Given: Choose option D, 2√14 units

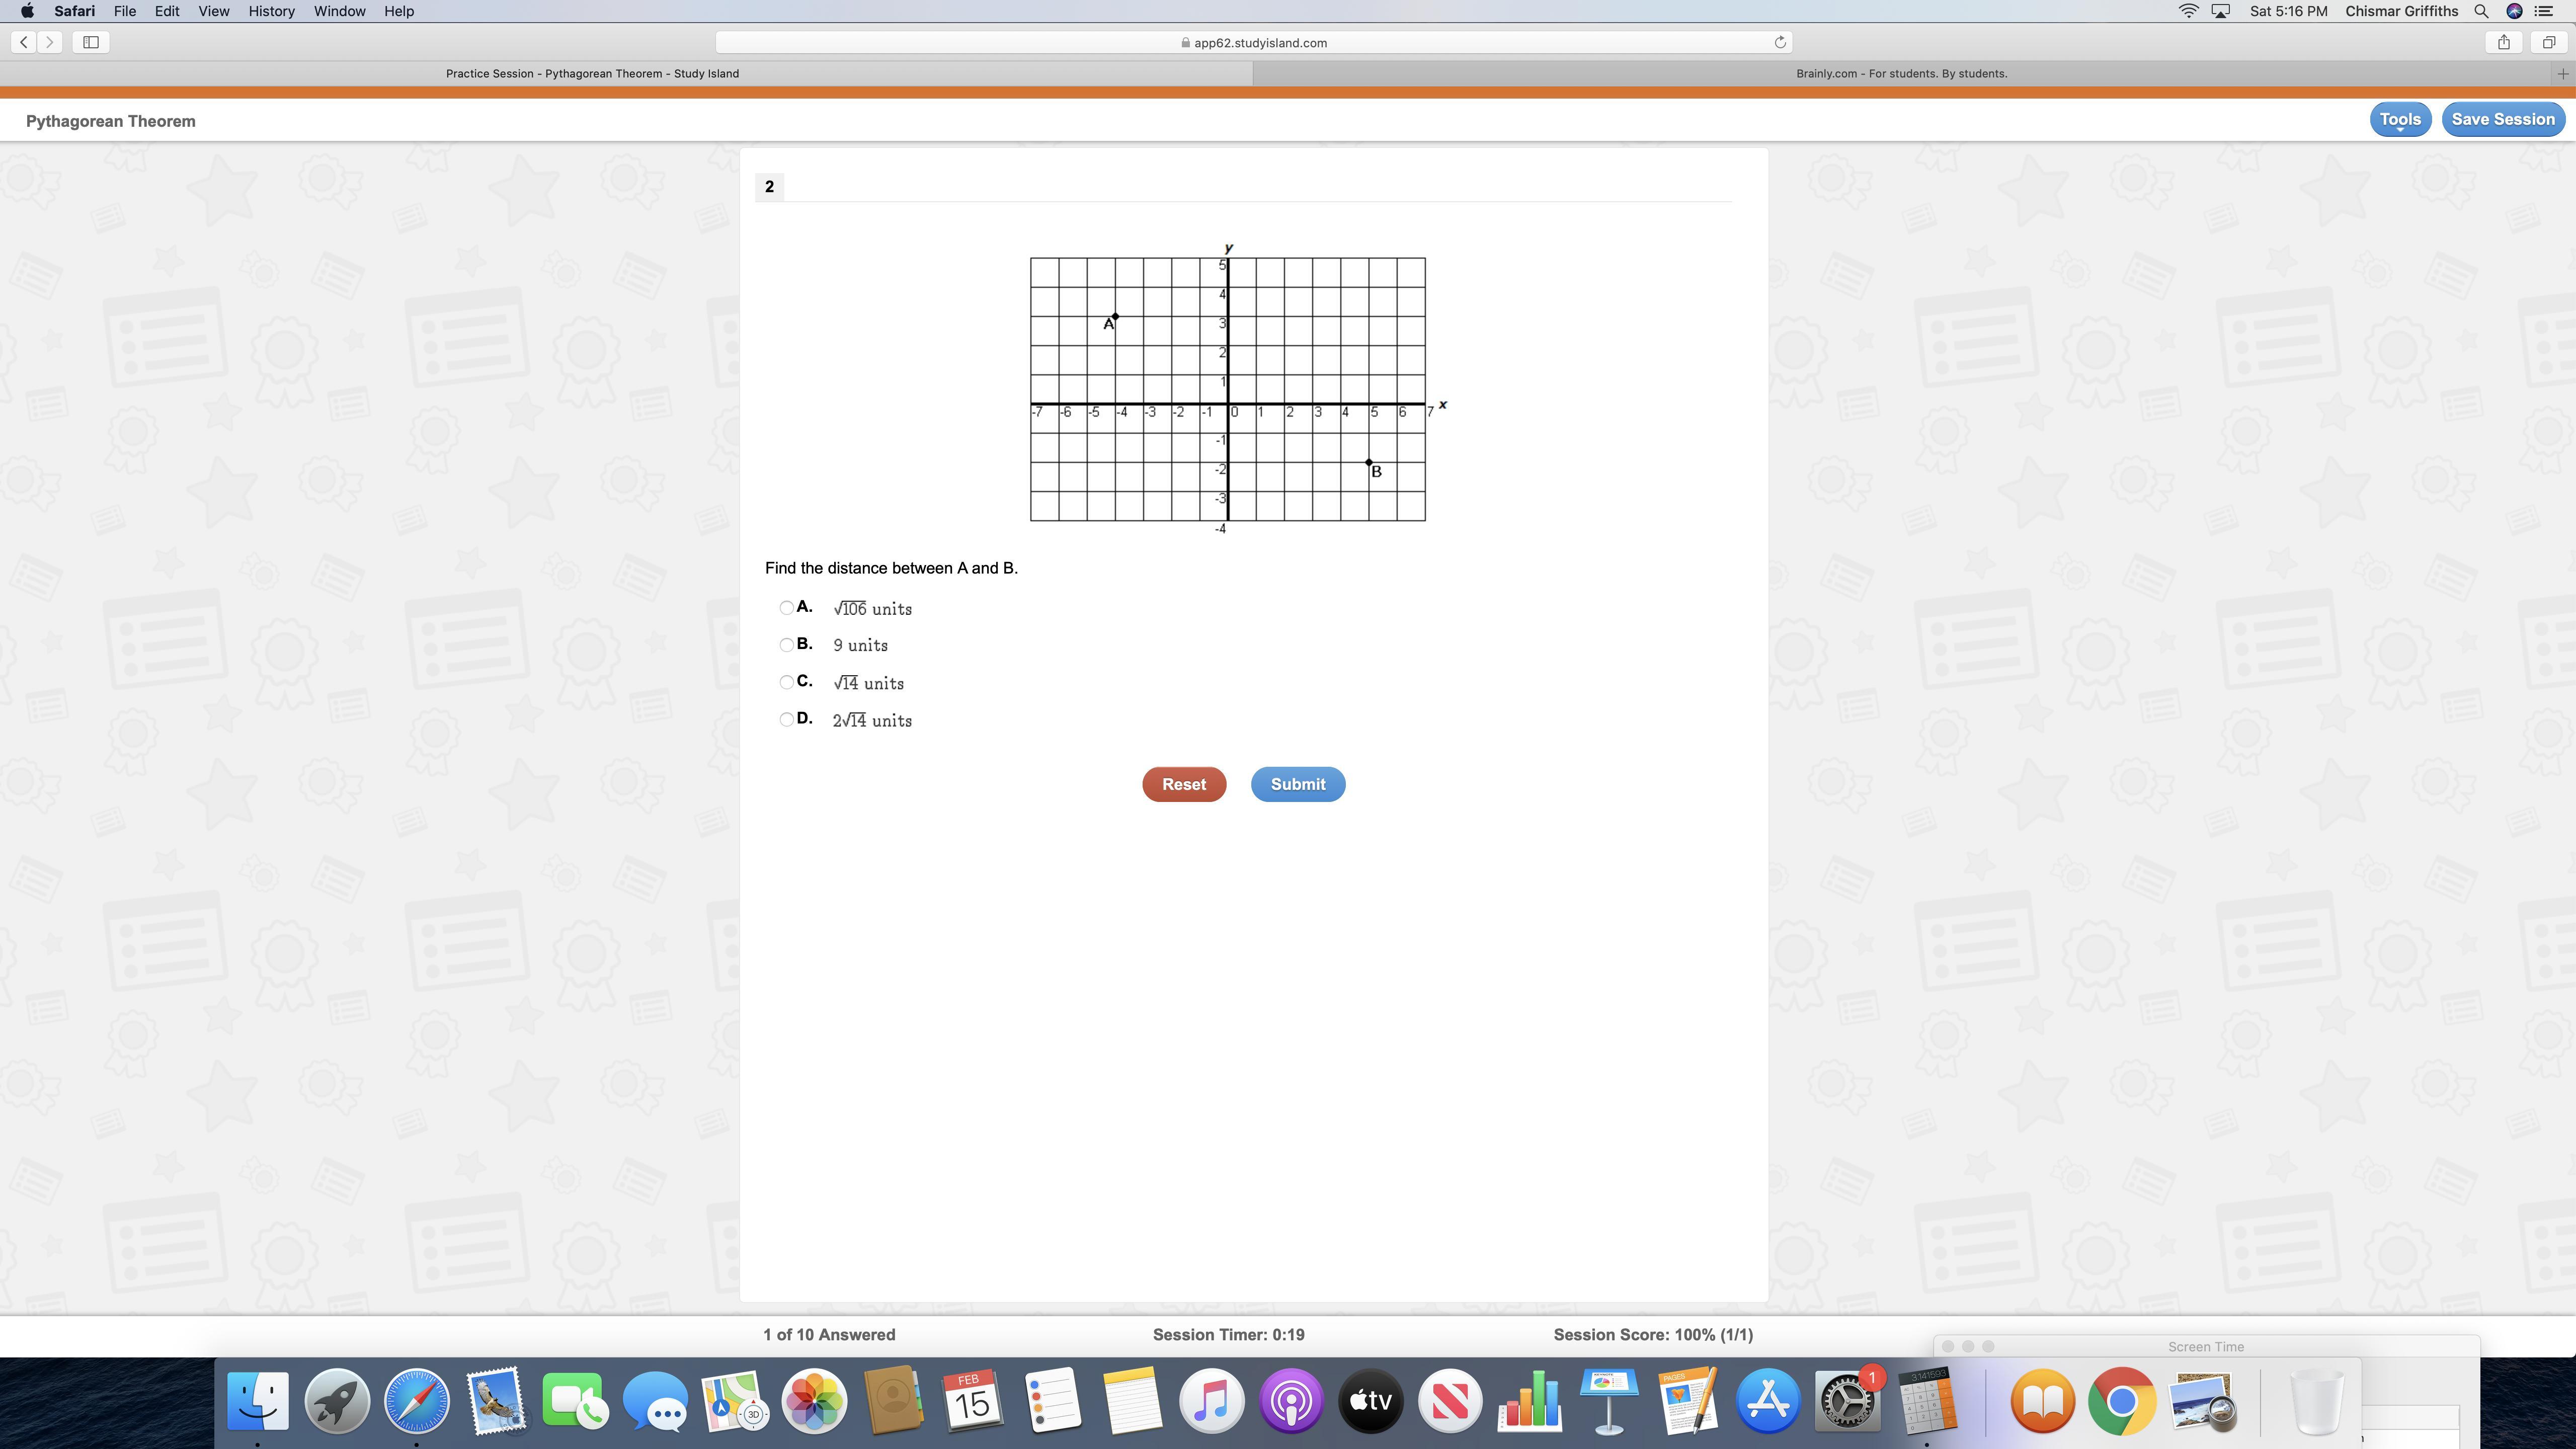Looking at the screenshot, I should tap(786, 720).
